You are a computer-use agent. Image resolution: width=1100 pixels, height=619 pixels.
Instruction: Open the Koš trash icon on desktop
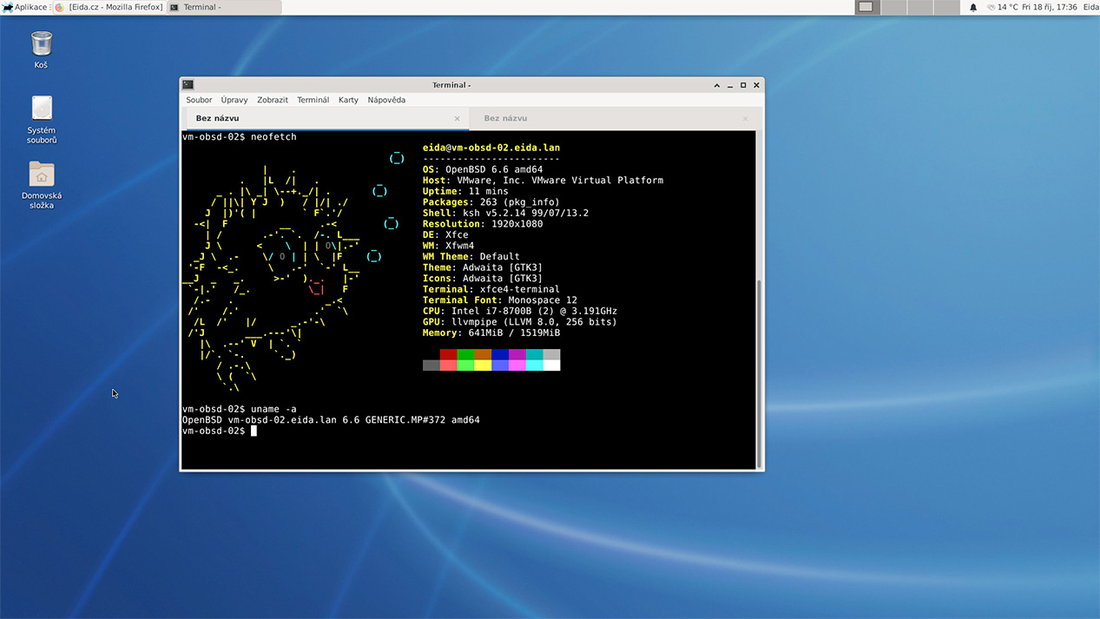[x=41, y=49]
